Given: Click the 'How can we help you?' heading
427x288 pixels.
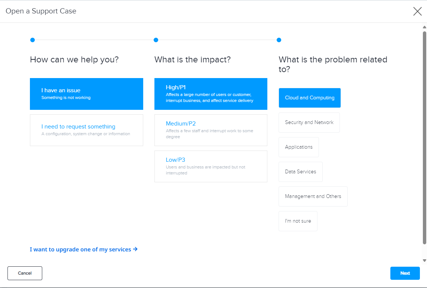Looking at the screenshot, I should pyautogui.click(x=74, y=59).
